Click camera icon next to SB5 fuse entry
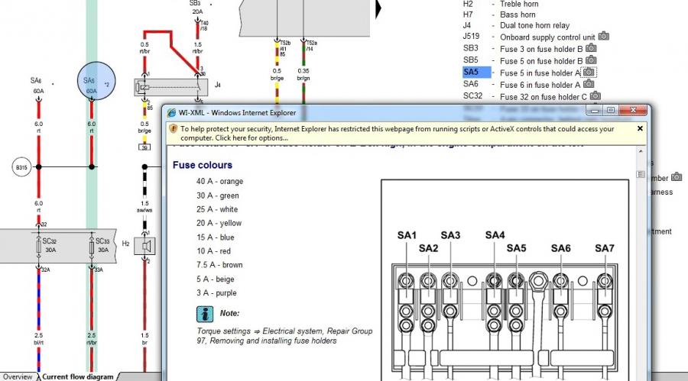Screen dimensions: 688x381 [590, 60]
